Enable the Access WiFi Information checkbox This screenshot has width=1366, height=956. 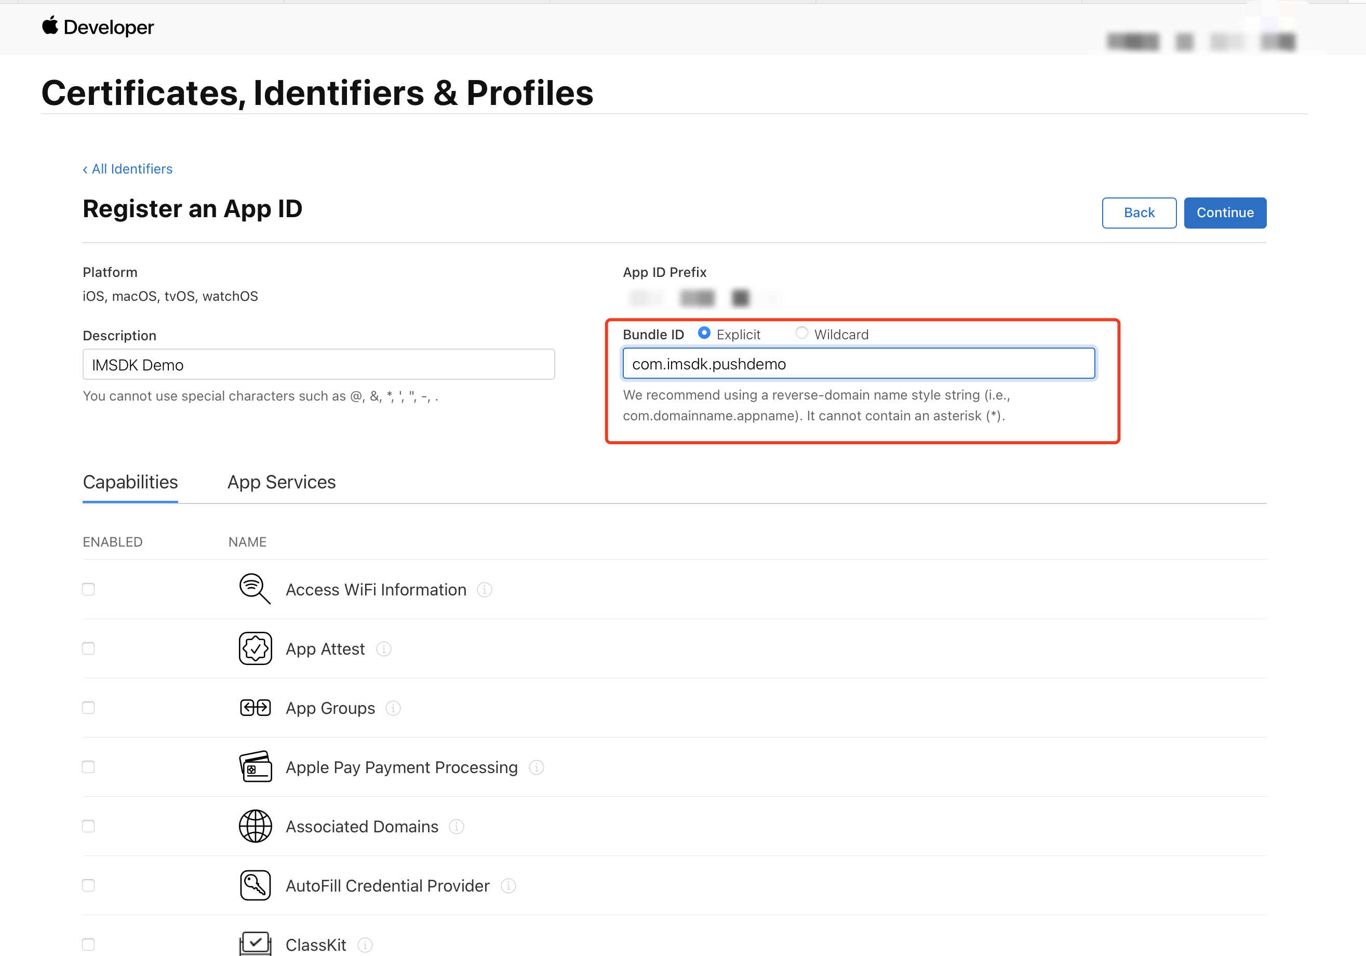(89, 589)
